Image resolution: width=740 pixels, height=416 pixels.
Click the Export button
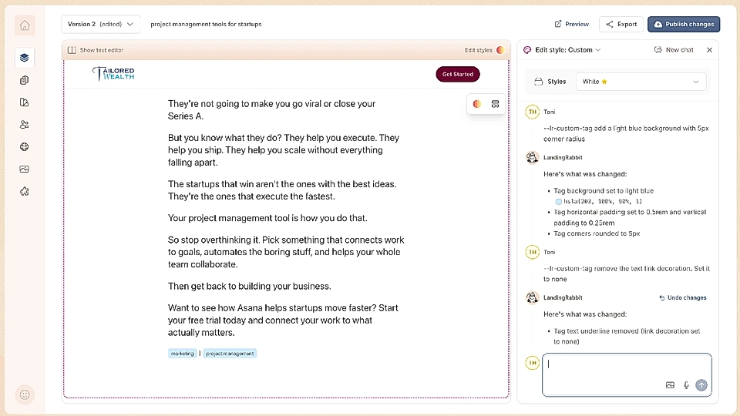(x=621, y=24)
